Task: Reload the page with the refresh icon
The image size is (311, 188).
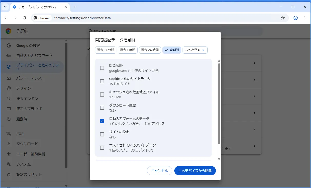Action: point(24,18)
